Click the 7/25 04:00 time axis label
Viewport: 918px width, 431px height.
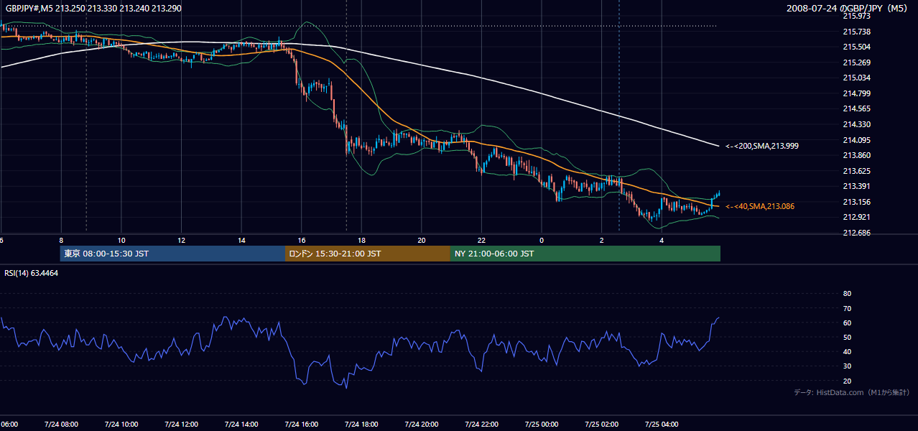point(661,424)
